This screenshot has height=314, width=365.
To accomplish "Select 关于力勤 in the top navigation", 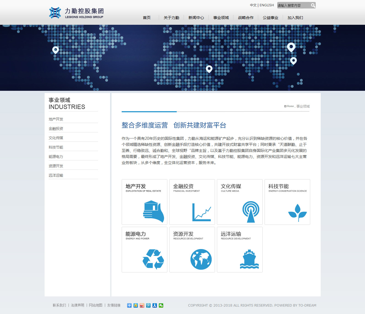I will click(171, 18).
